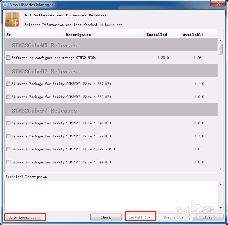This screenshot has width=228, height=225.
Task: Click the From Local ... button
Action: (x=23, y=217)
